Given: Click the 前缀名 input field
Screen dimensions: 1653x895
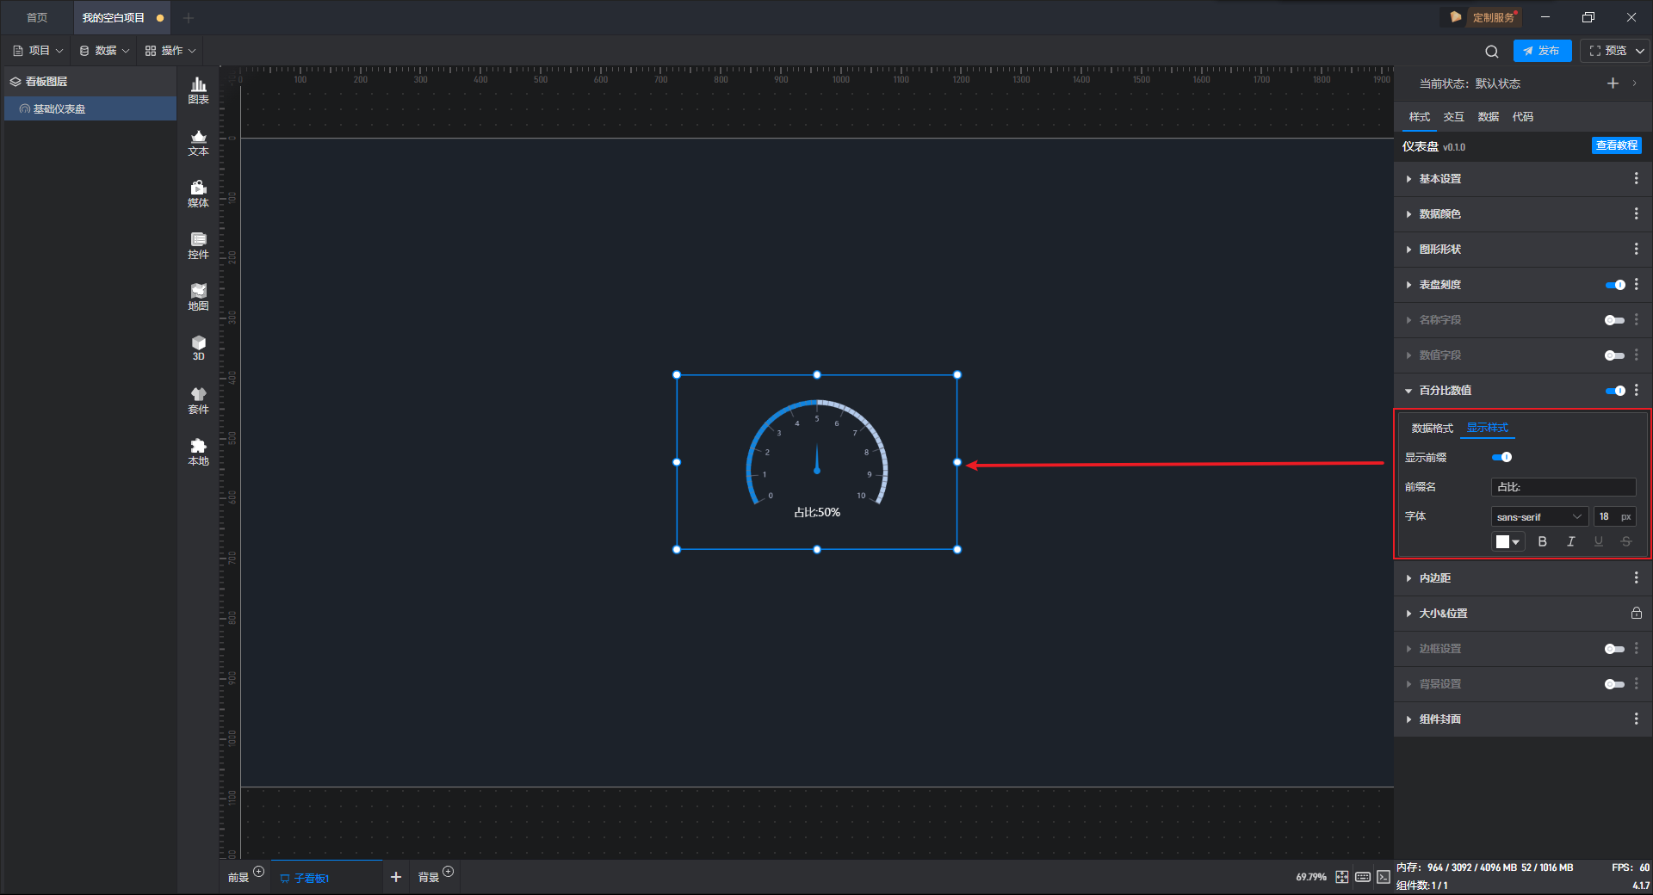Looking at the screenshot, I should coord(1563,487).
